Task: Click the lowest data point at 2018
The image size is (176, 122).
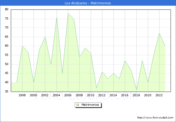Action: point(136,90)
